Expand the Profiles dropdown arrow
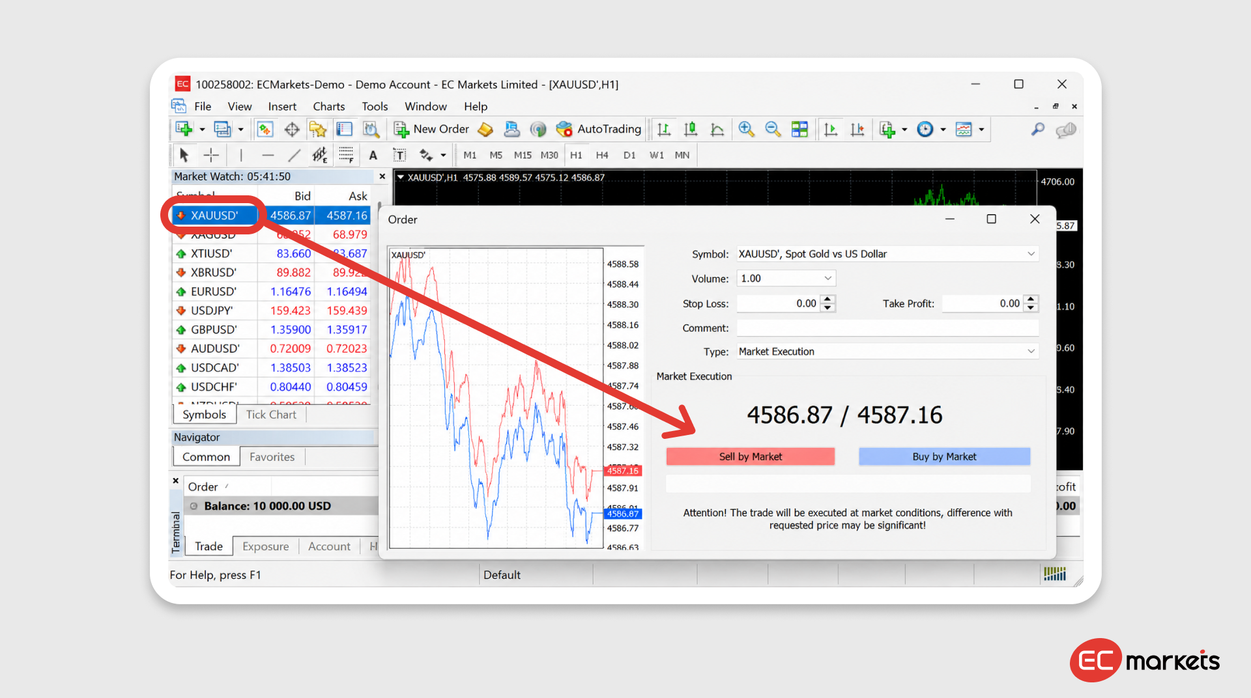Image resolution: width=1251 pixels, height=698 pixels. 240,130
